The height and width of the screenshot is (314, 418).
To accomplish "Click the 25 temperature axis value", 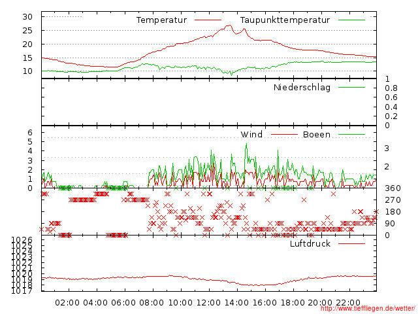I will [x=27, y=31].
